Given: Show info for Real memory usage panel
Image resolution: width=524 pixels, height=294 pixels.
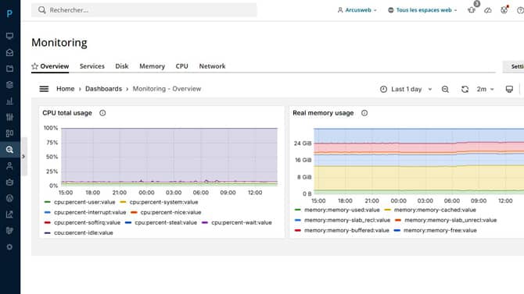Looking at the screenshot, I should pyautogui.click(x=364, y=113).
